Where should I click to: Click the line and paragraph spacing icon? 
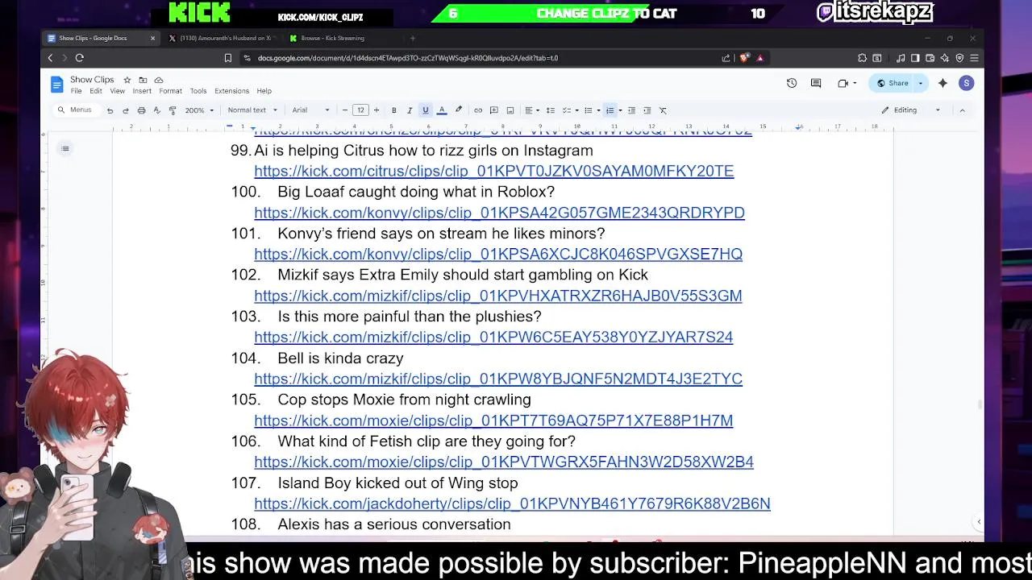tap(551, 110)
